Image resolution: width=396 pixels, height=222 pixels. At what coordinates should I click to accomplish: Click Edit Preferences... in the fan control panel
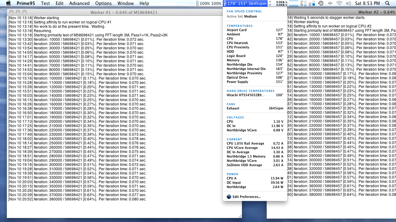247,197
